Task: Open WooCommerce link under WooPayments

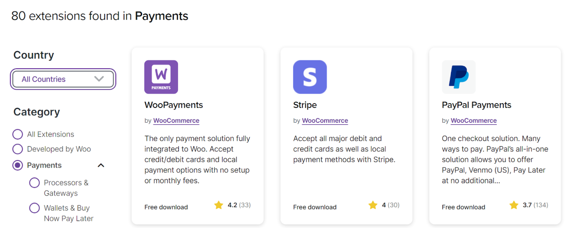Action: (x=176, y=121)
